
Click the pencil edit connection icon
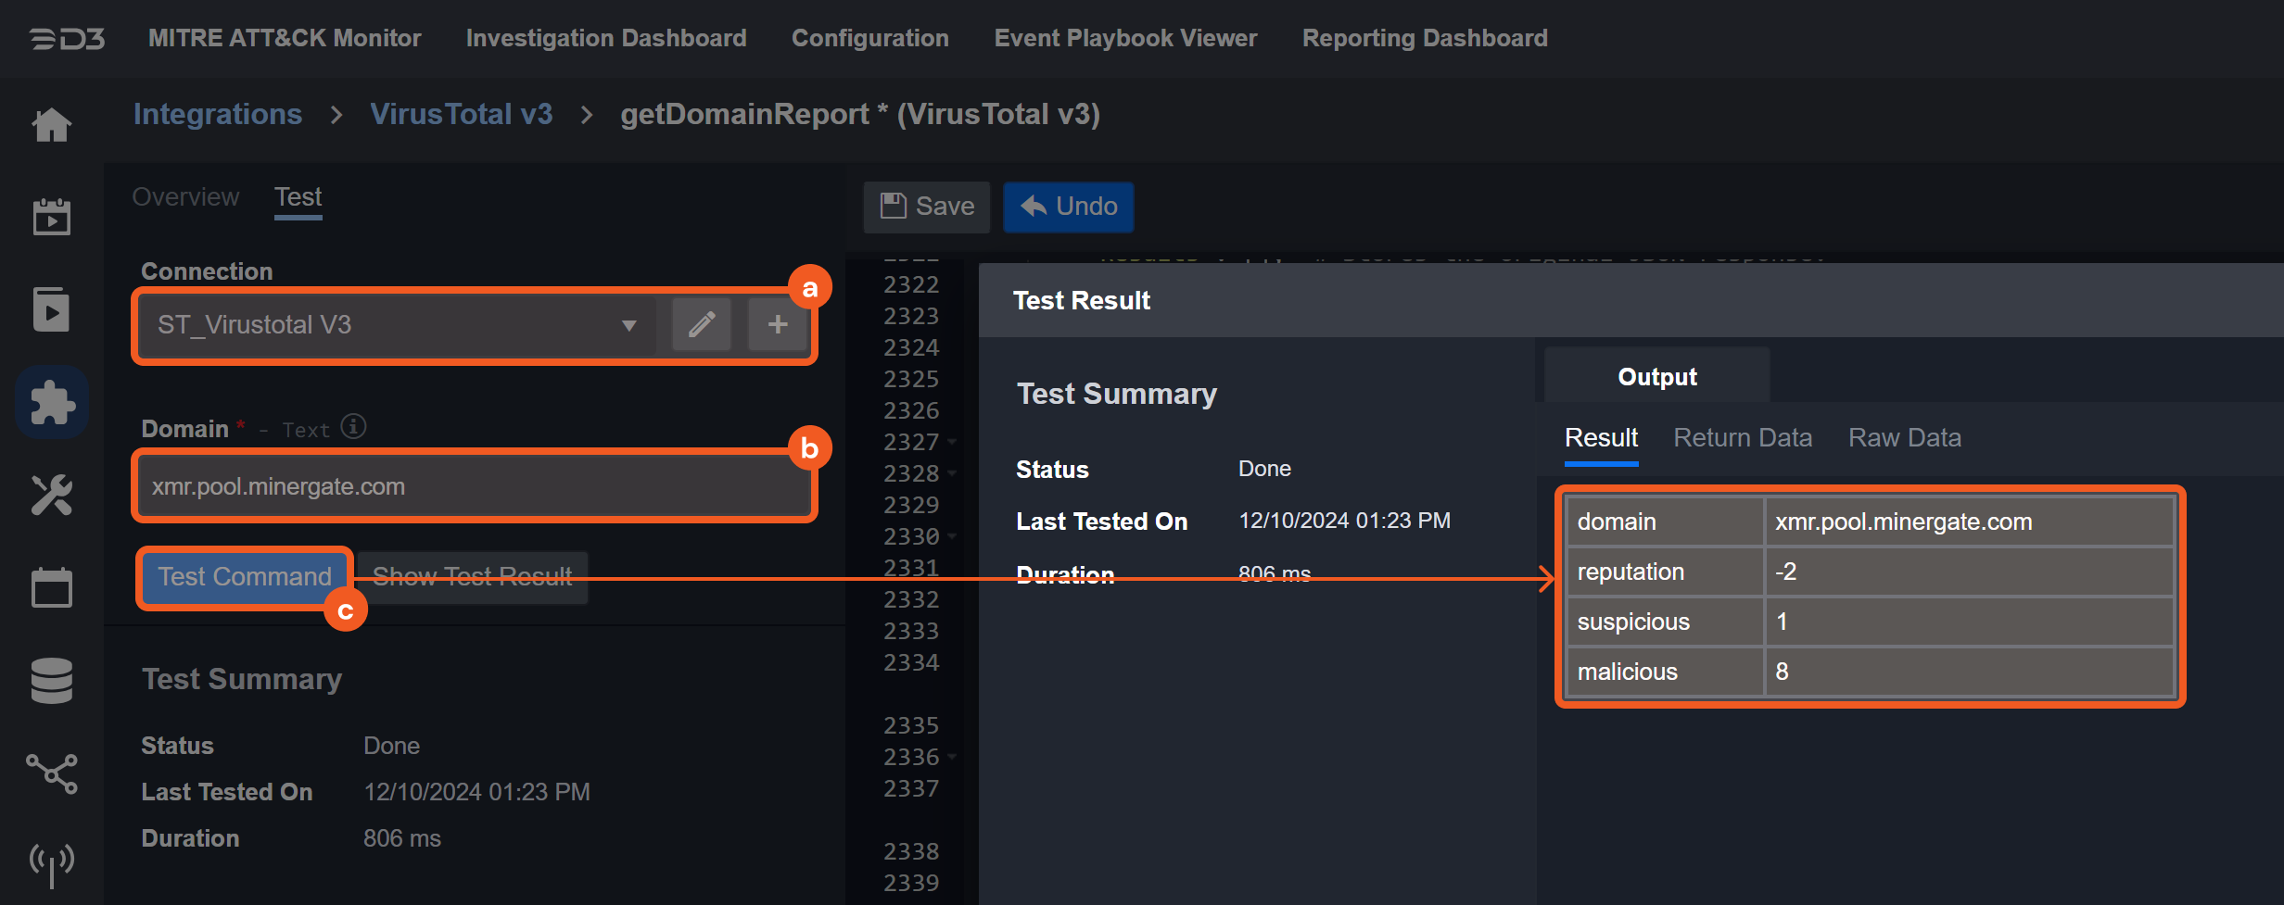pos(702,324)
